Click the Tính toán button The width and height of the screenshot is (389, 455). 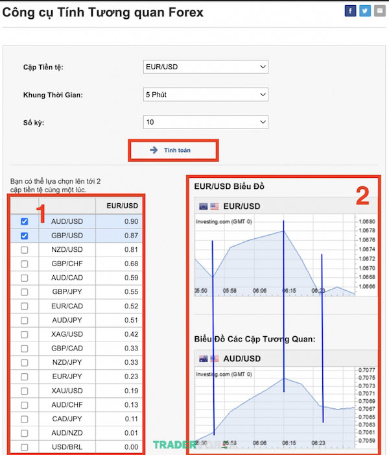(173, 151)
